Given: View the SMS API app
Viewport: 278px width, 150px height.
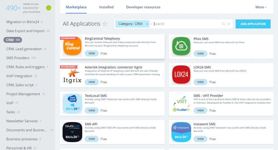Looking at the screenshot, I should pos(92,139).
